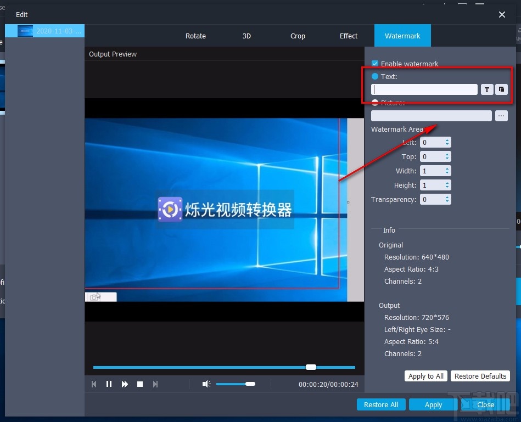The image size is (521, 422).
Task: Open the text font settings via T icon
Action: click(487, 89)
